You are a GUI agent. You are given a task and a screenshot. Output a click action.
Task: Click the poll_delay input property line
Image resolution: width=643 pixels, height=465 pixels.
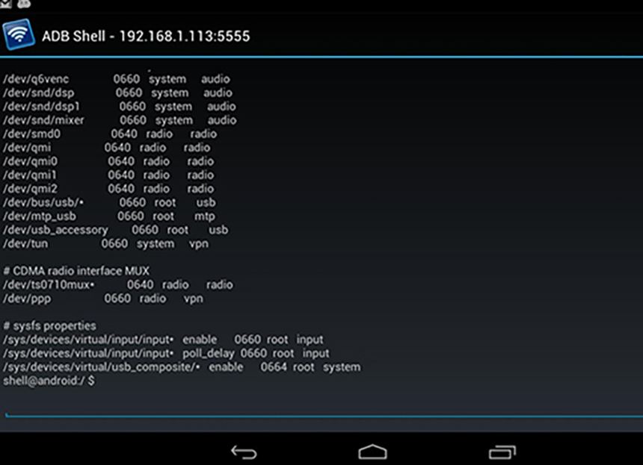(166, 353)
